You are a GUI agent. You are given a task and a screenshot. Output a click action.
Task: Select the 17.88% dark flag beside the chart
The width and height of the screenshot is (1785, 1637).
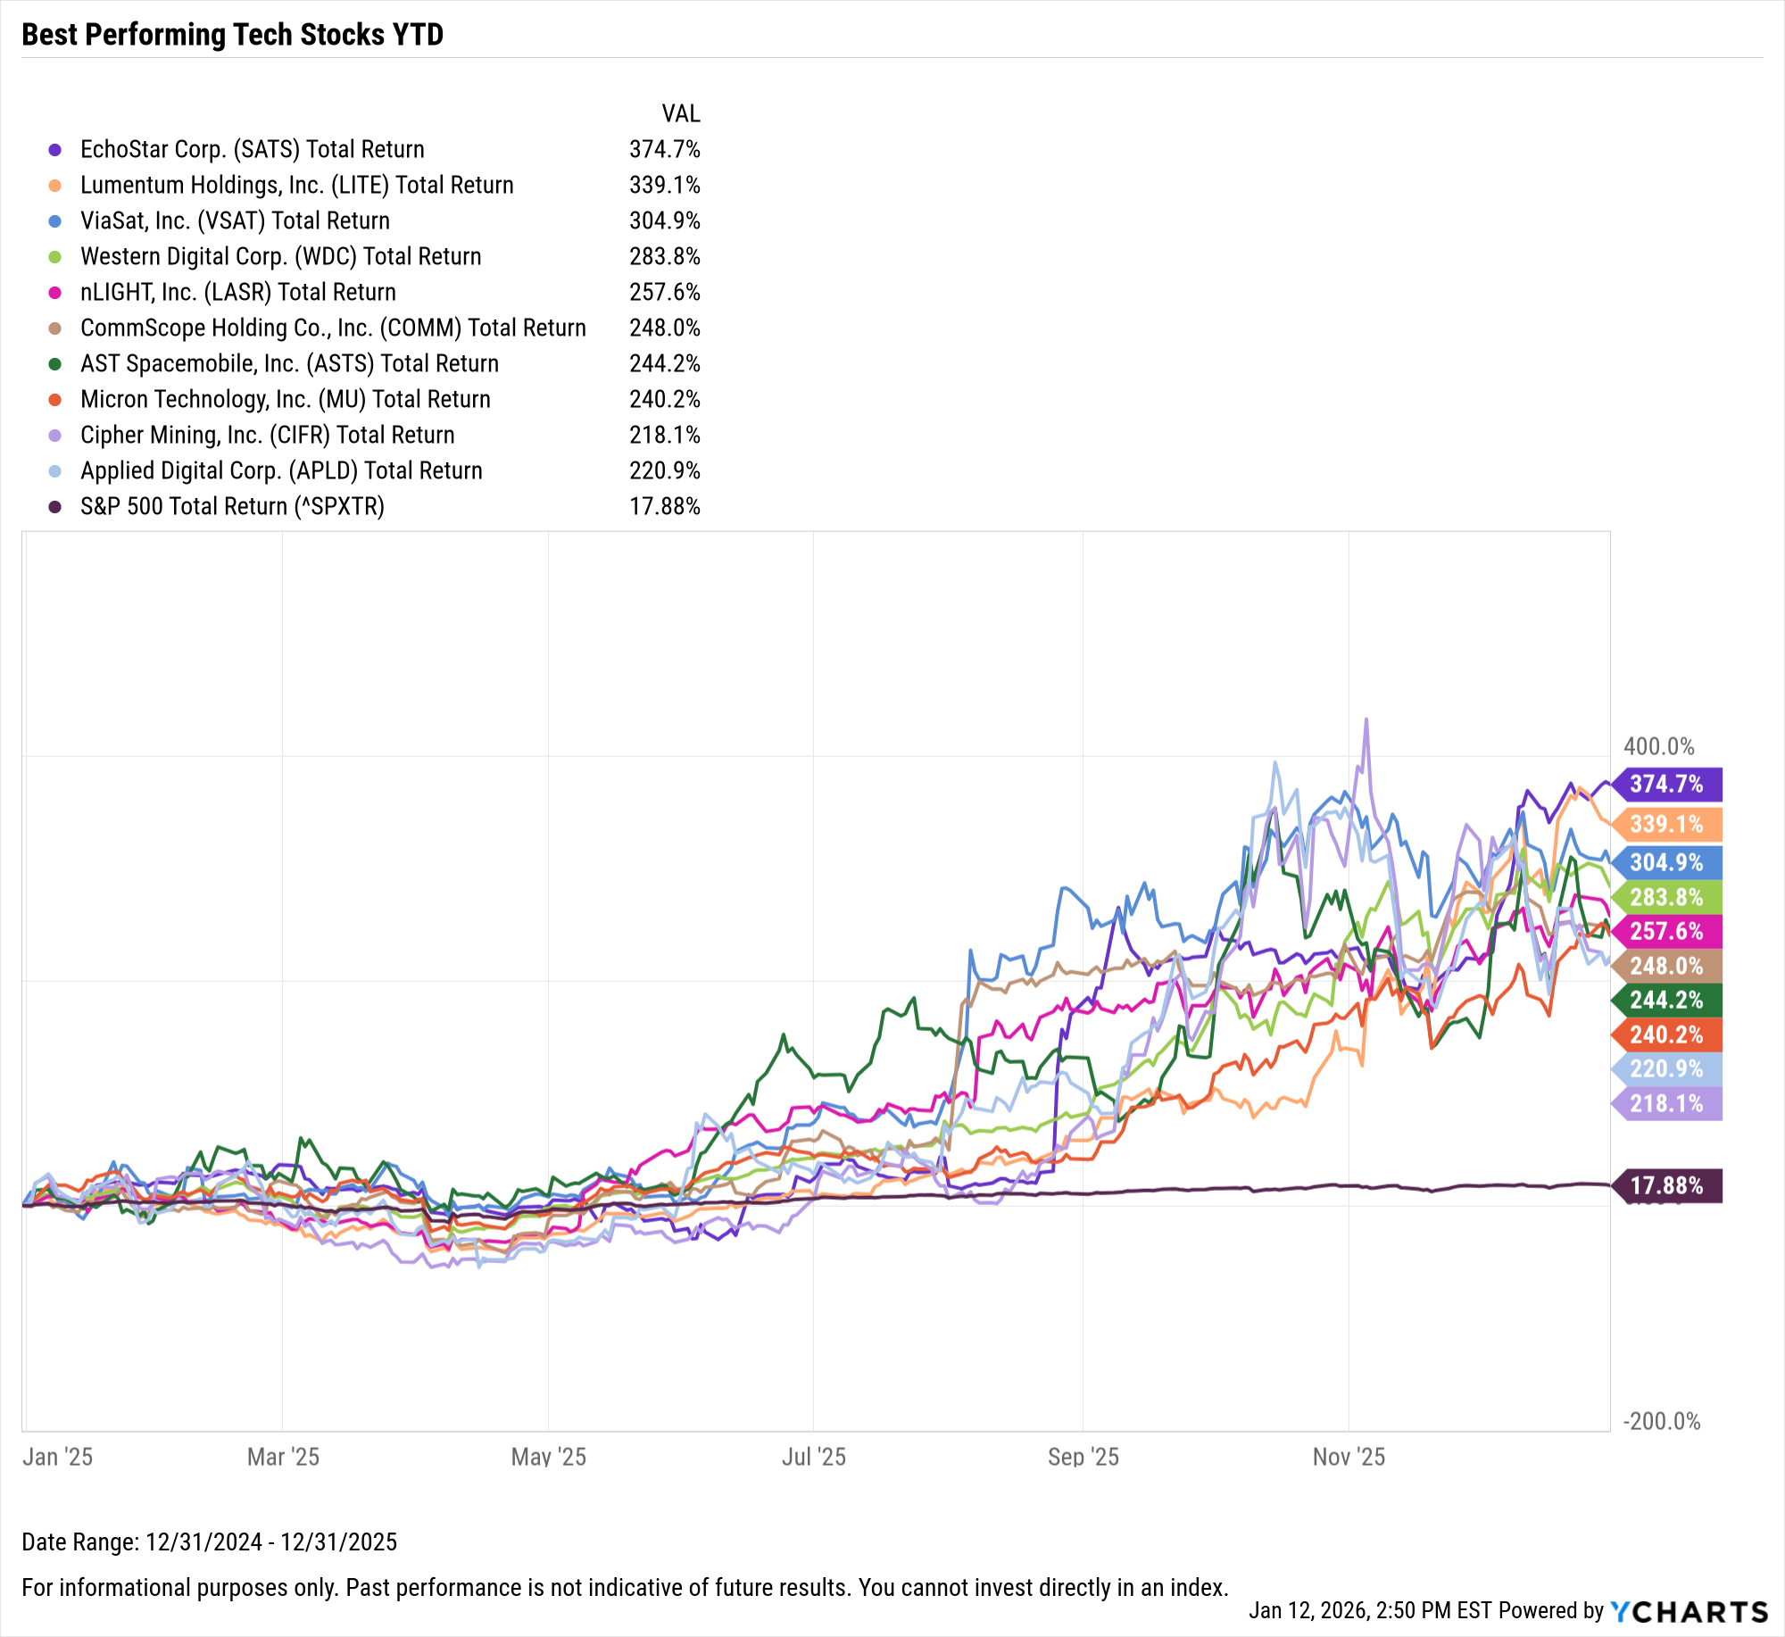(1666, 1185)
